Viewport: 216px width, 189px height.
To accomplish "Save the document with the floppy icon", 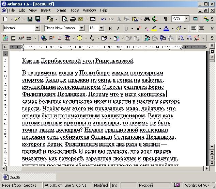I will pyautogui.click(x=30, y=19).
